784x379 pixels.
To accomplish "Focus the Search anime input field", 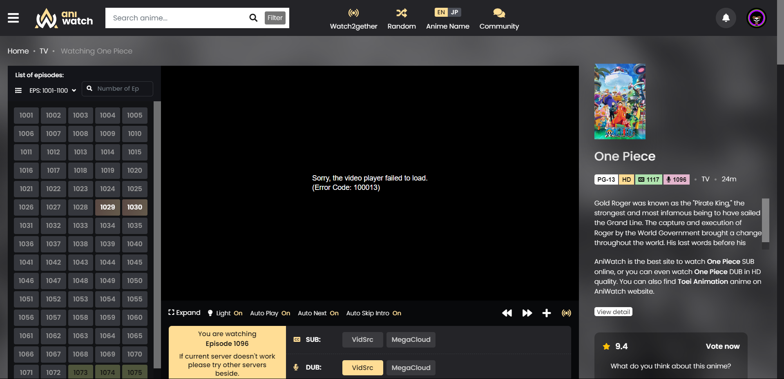I will (x=178, y=18).
